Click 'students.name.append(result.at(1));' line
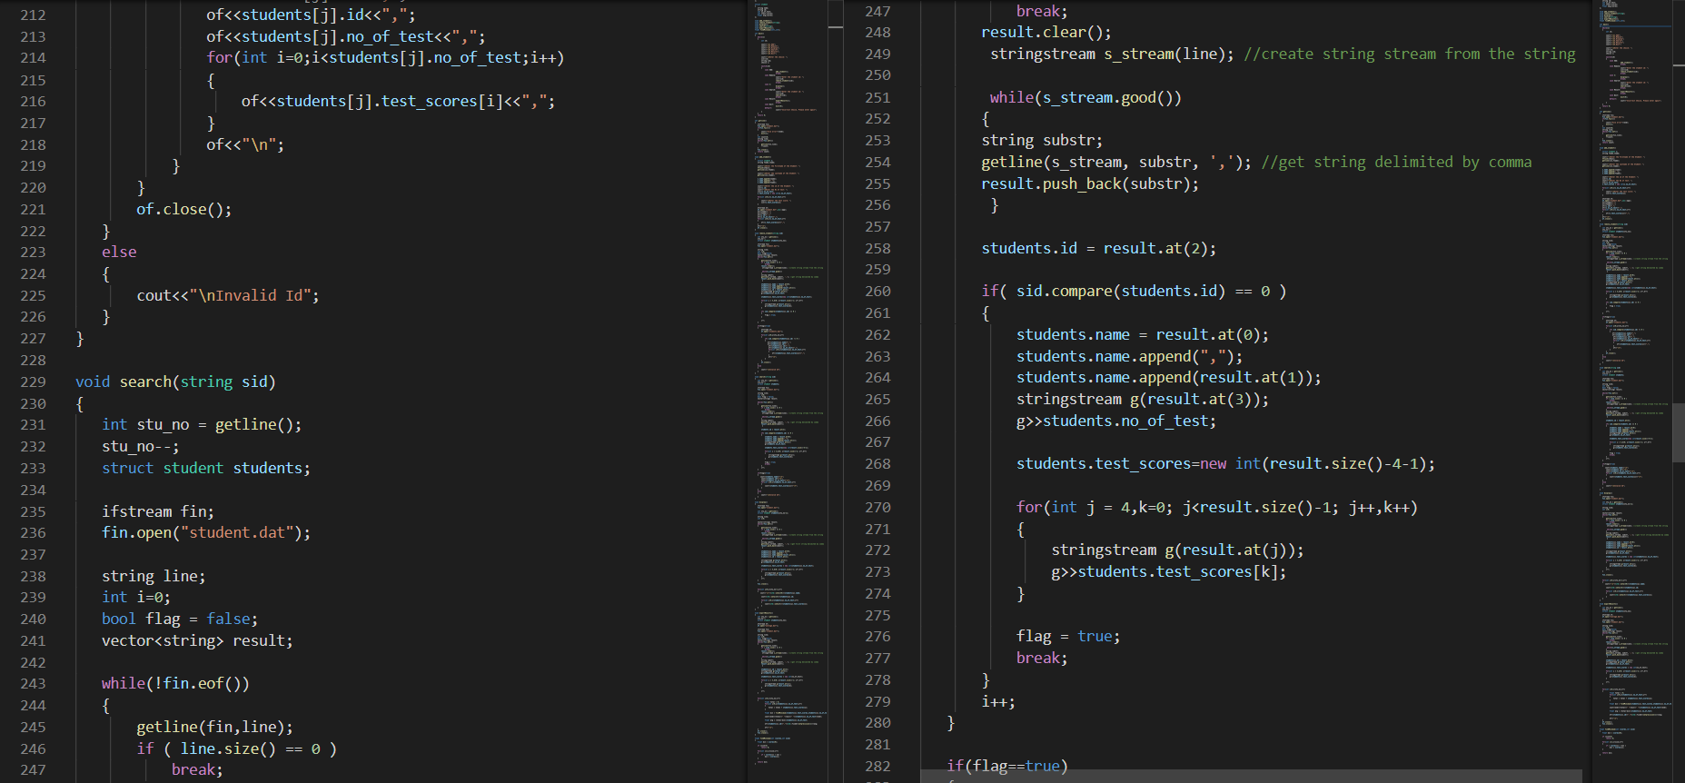The image size is (1685, 783). (x=1169, y=377)
